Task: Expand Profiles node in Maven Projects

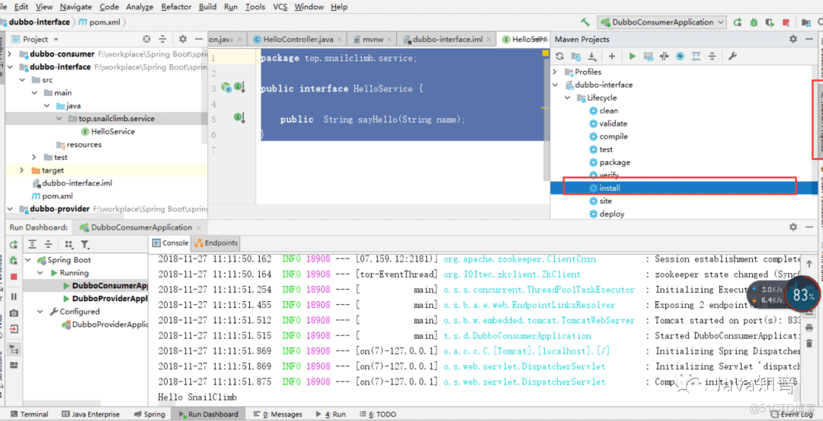Action: pos(556,72)
